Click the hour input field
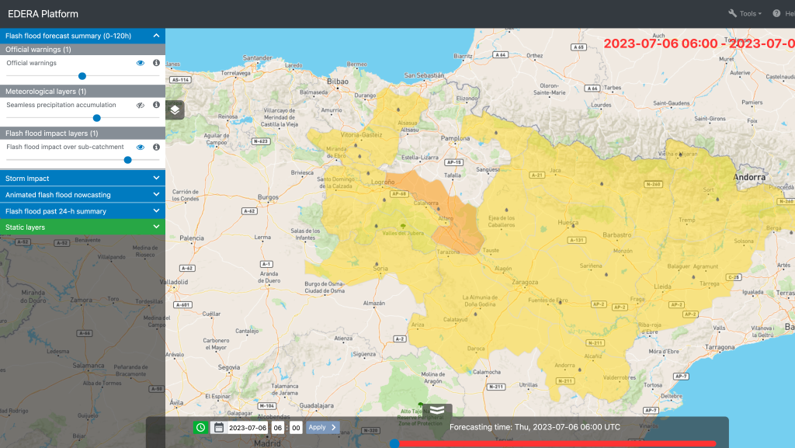 (278, 427)
